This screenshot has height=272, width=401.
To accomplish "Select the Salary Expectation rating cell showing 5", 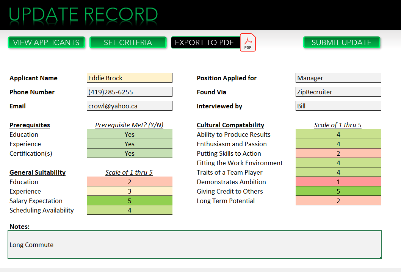I will (x=129, y=200).
